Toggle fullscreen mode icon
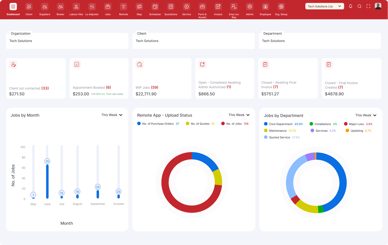This screenshot has height=245, width=388. [x=368, y=6]
